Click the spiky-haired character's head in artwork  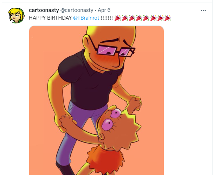coord(119,128)
